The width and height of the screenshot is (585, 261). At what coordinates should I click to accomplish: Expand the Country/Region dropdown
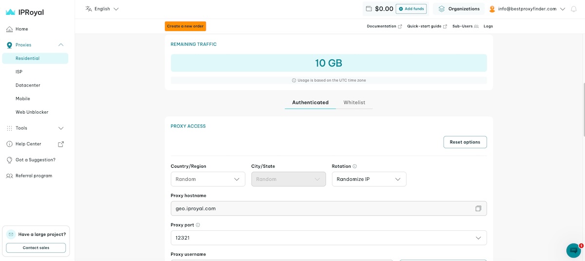pos(208,179)
